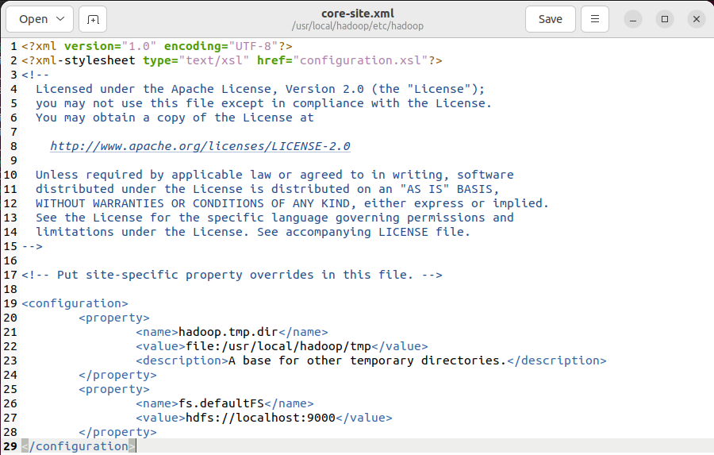Screen dimensions: 714x455
Task: Click "A base for other temporary directories." description
Action: pyautogui.click(x=367, y=361)
